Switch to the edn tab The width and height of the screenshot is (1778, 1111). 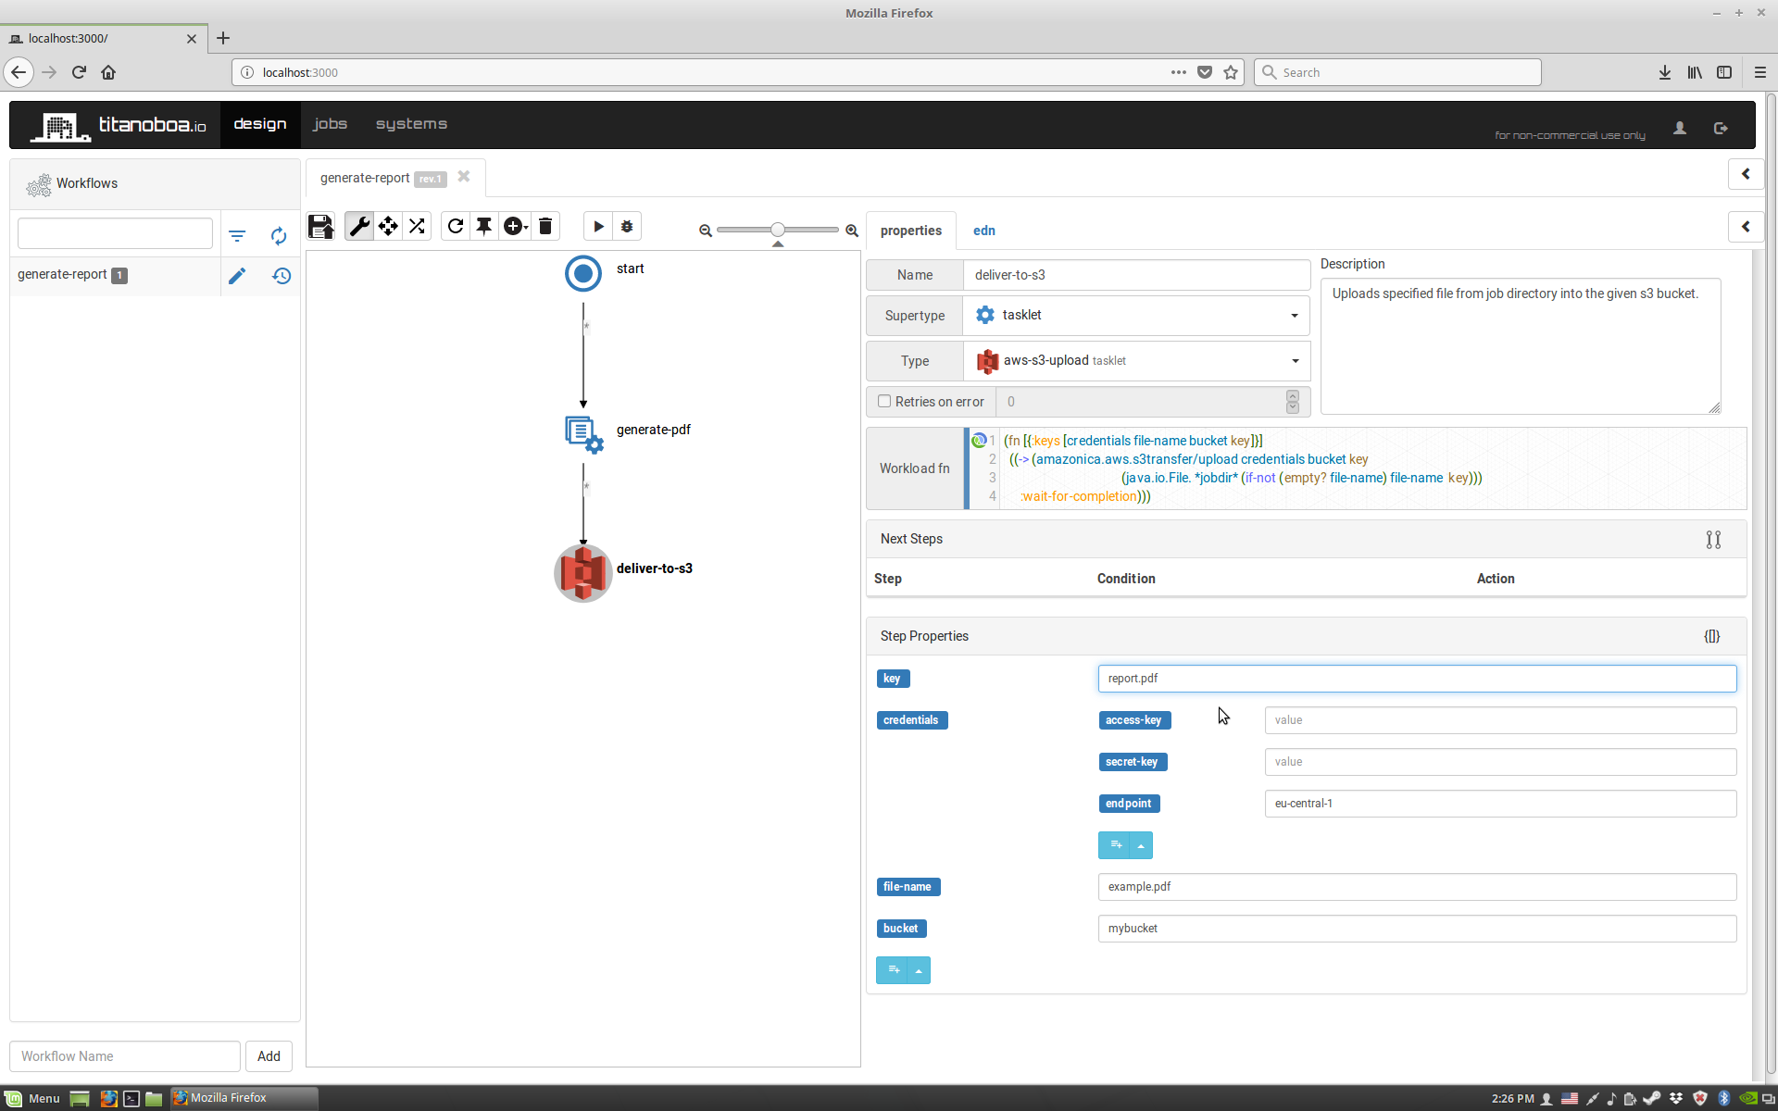pyautogui.click(x=983, y=231)
